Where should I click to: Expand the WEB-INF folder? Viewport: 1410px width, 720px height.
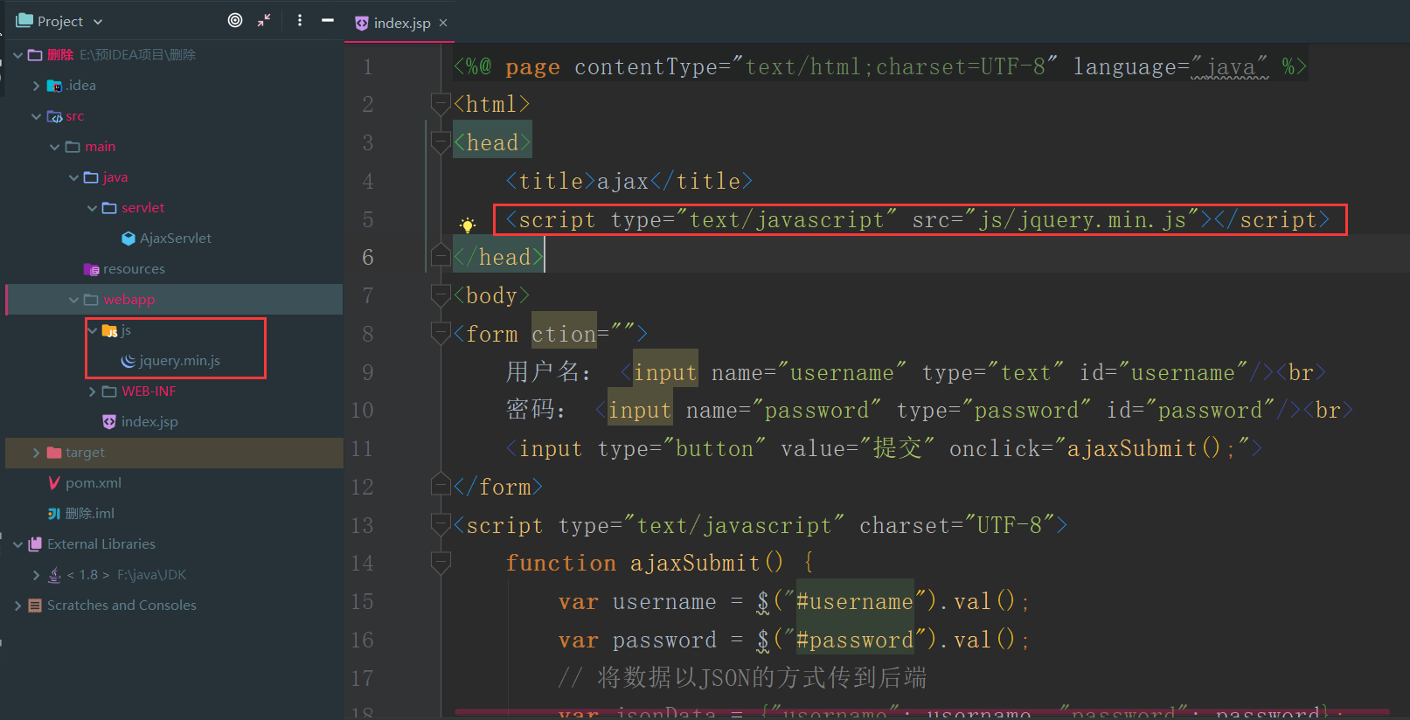tap(92, 391)
